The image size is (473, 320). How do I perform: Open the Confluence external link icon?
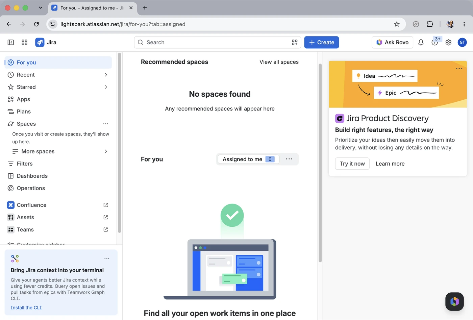[x=106, y=205]
